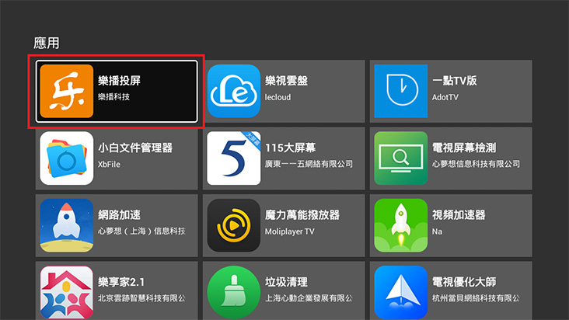Screen dimensions: 569x320
Task: Select the 電視屏幕檢測 title
Action: (x=464, y=148)
